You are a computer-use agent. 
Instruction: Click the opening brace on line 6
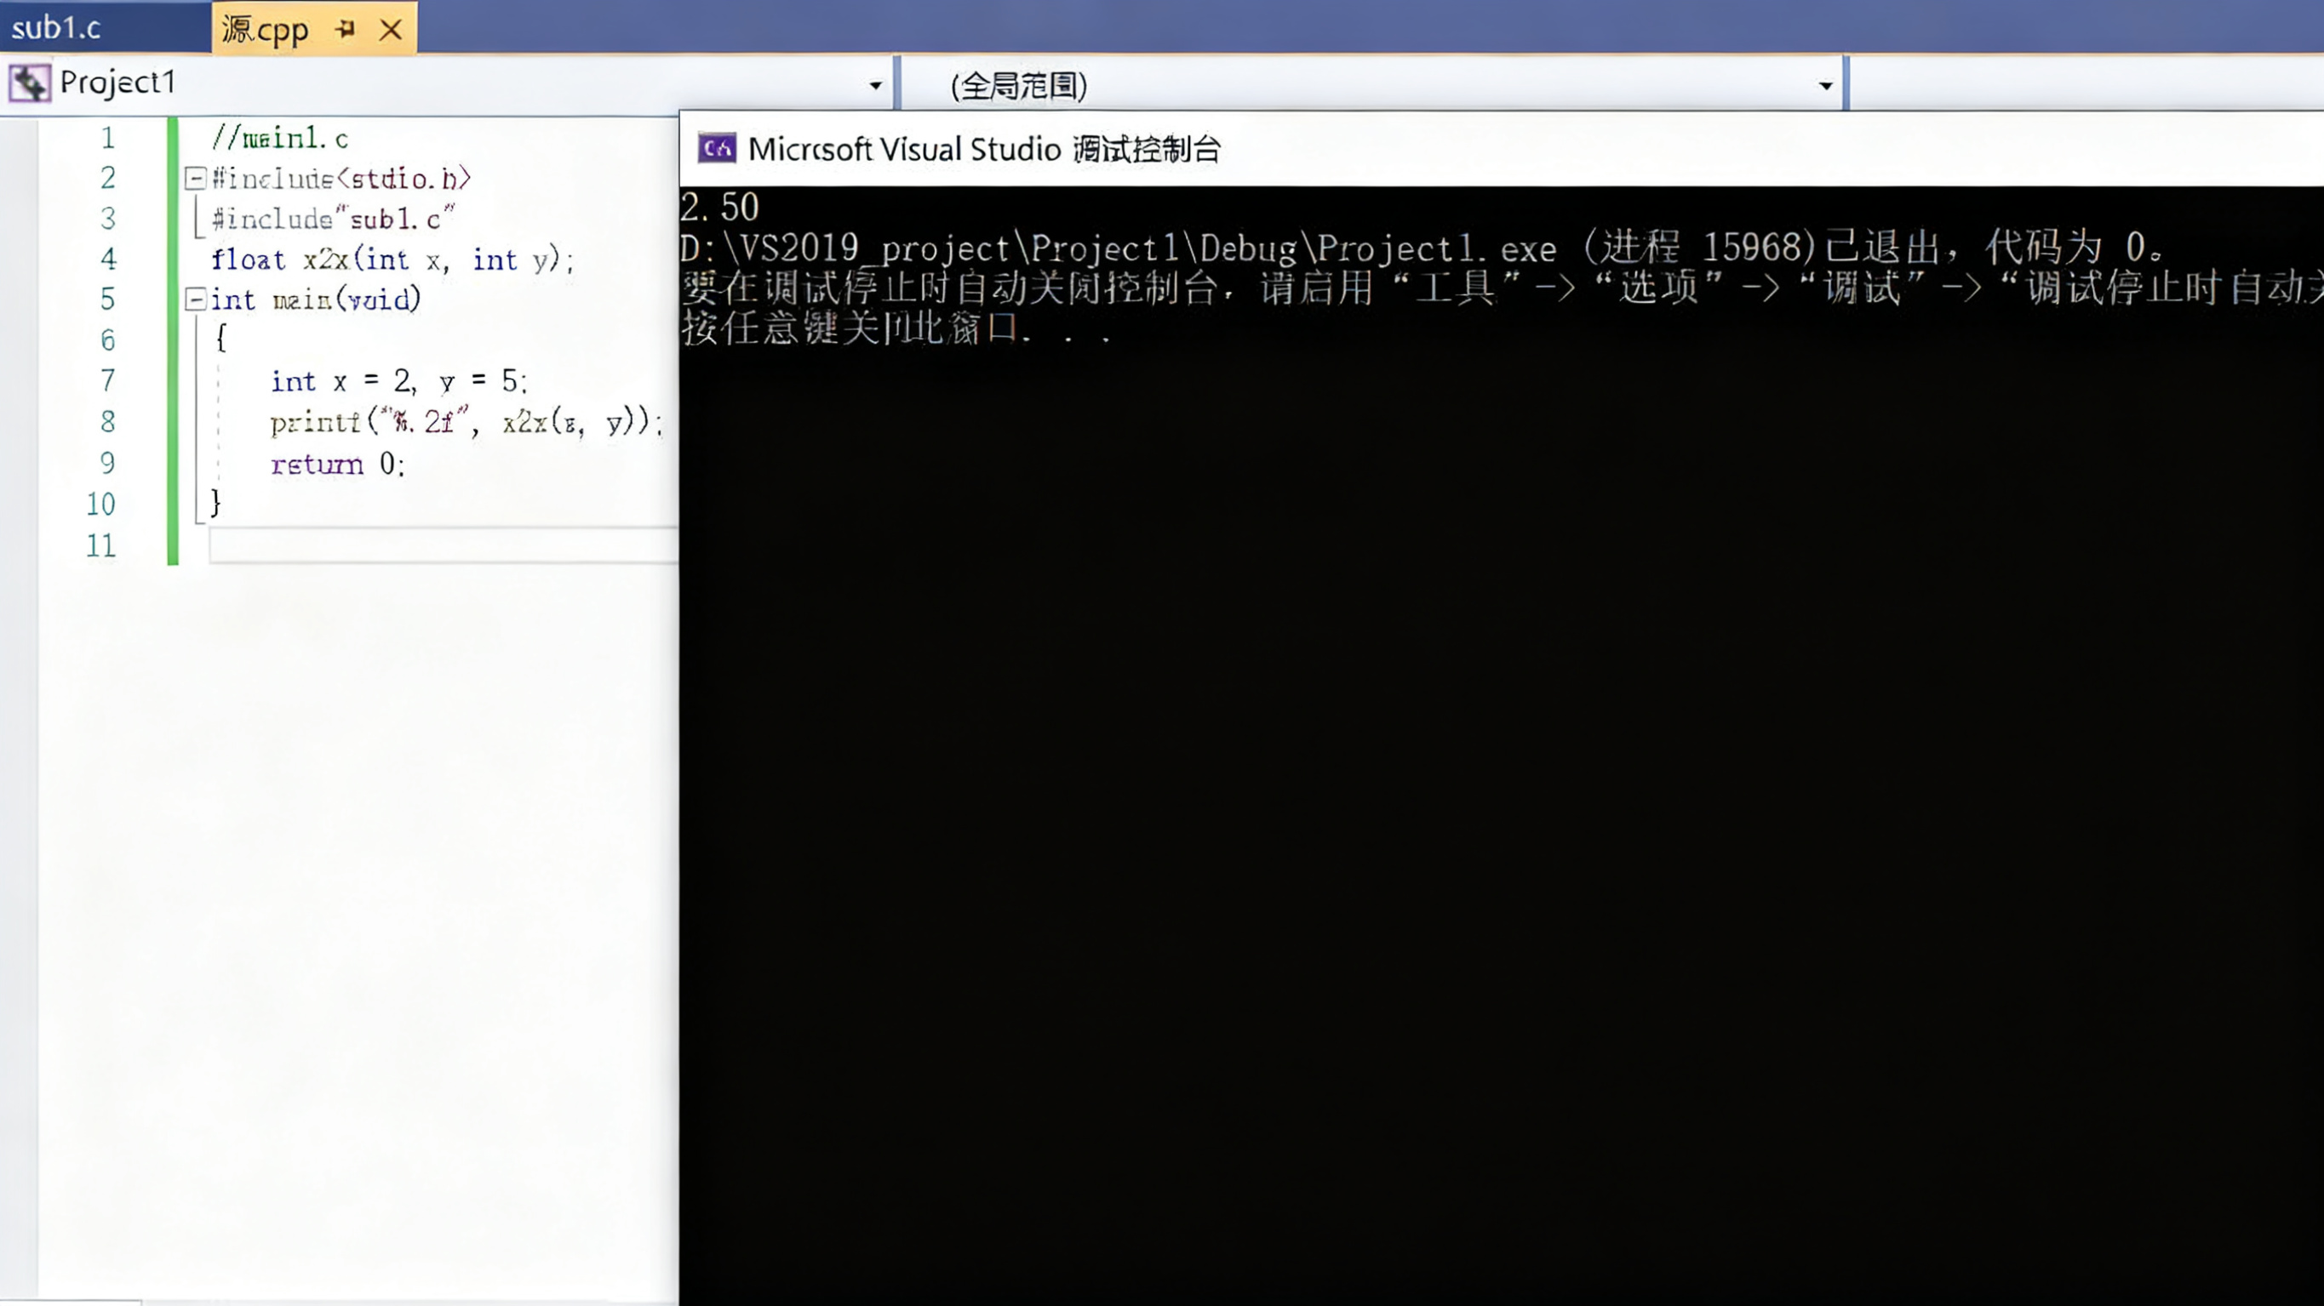coord(221,339)
